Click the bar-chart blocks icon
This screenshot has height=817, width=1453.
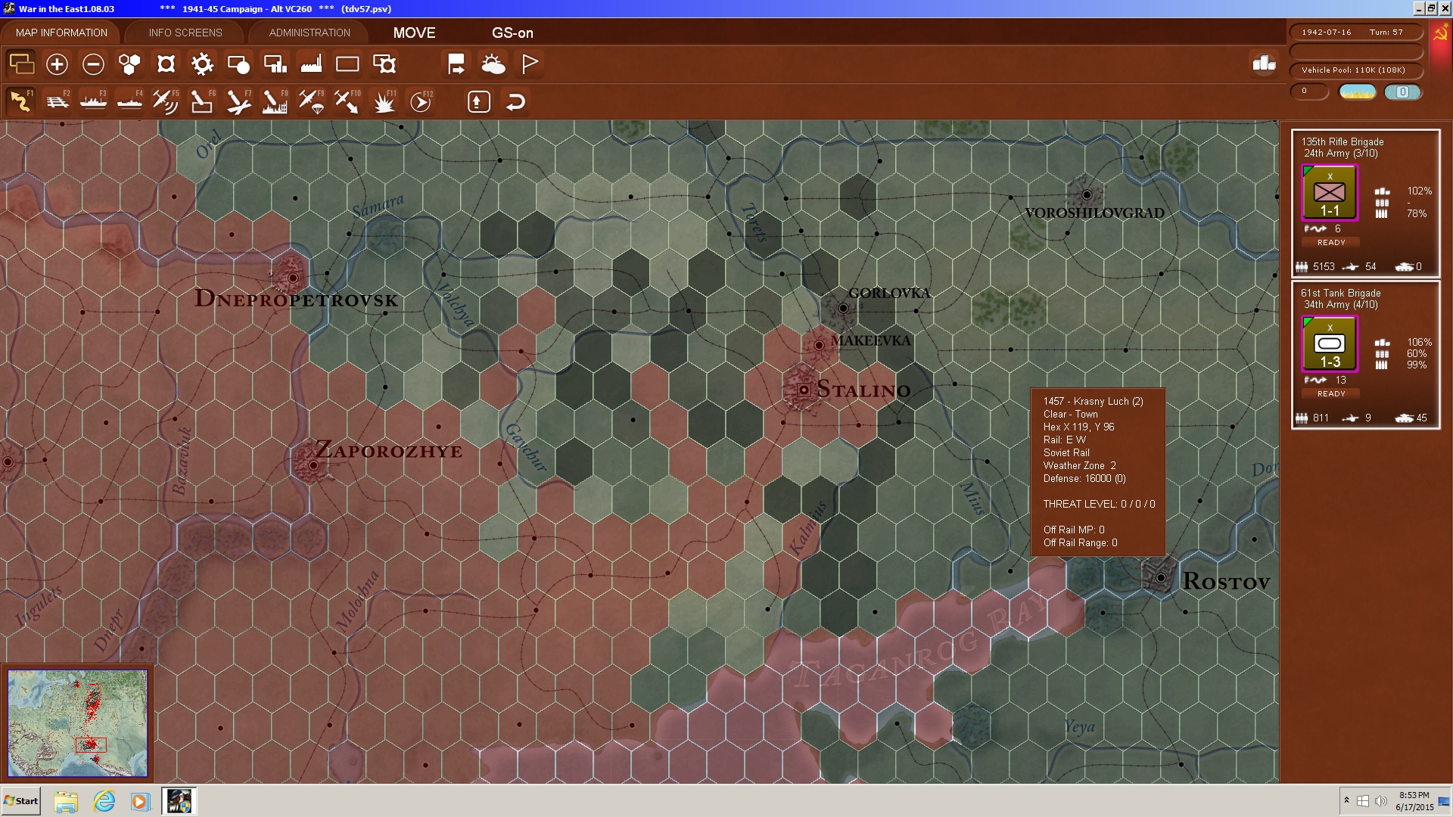1264,64
